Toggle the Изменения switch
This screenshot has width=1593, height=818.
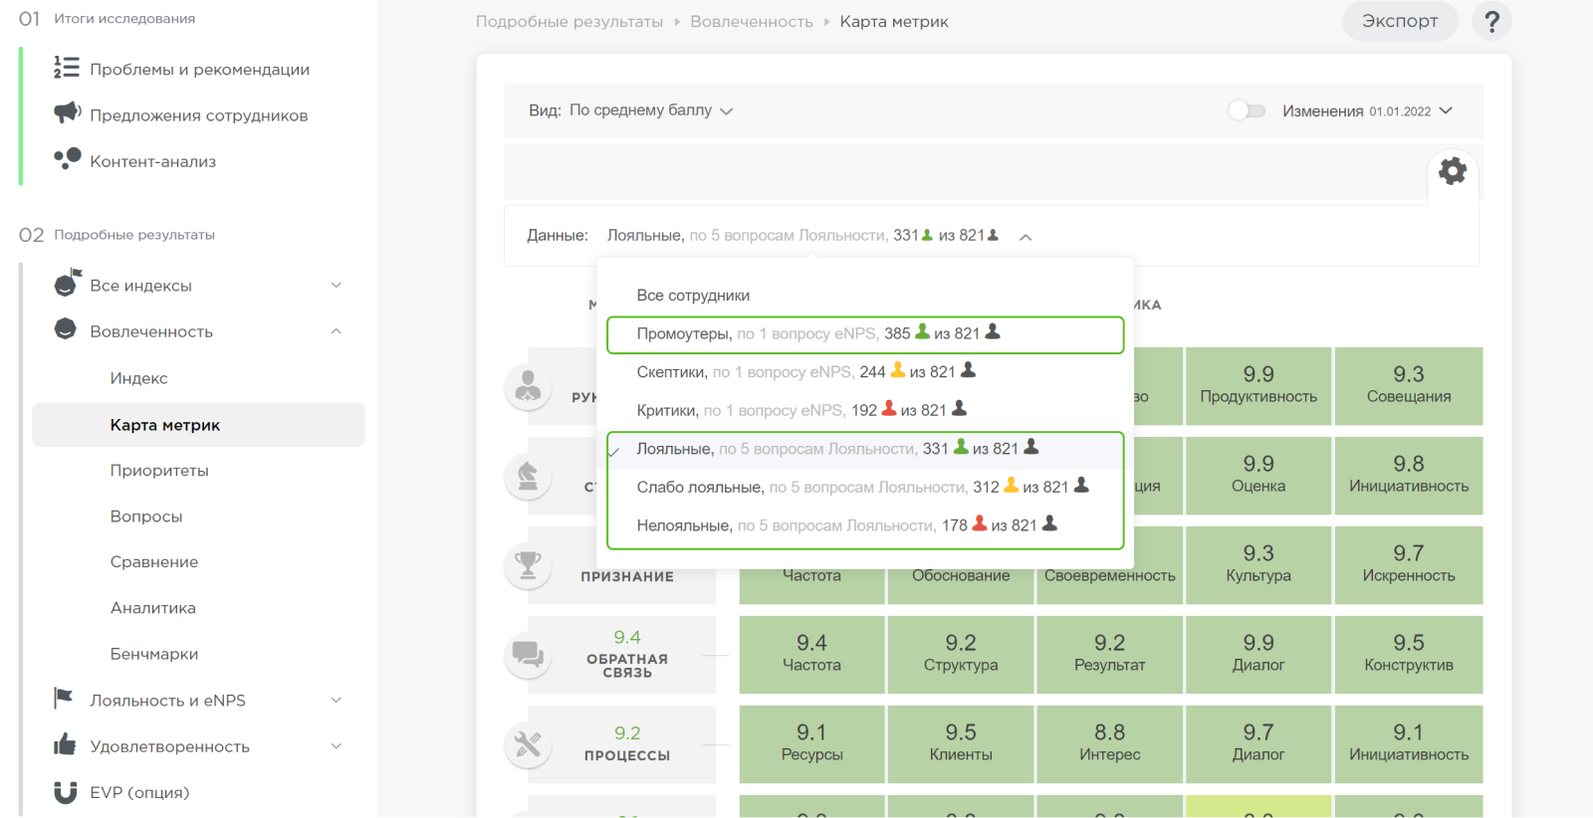coord(1247,110)
